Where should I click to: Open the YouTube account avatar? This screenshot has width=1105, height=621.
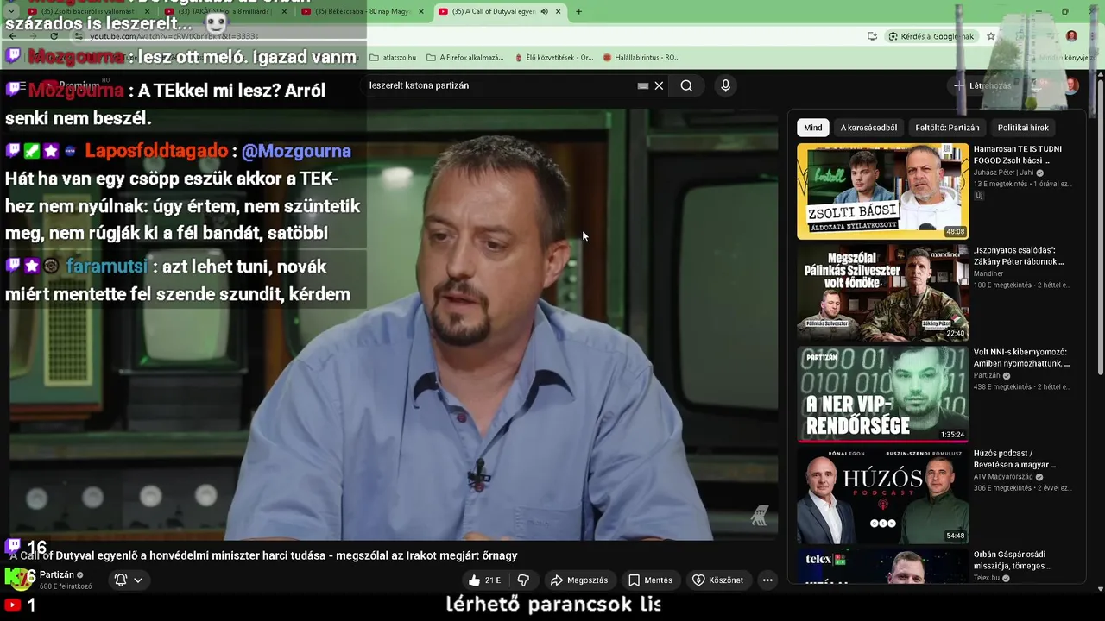tap(1071, 85)
